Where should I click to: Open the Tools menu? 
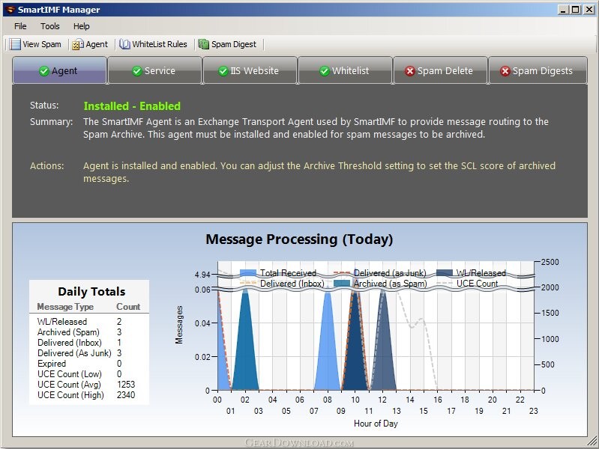(50, 26)
